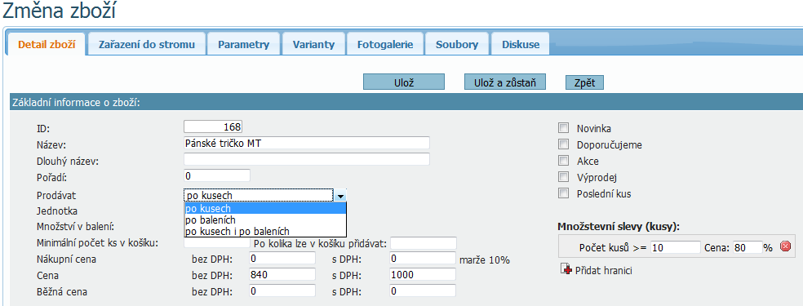
Task: Click the 'Množství v balení:' label
Action: [75, 226]
